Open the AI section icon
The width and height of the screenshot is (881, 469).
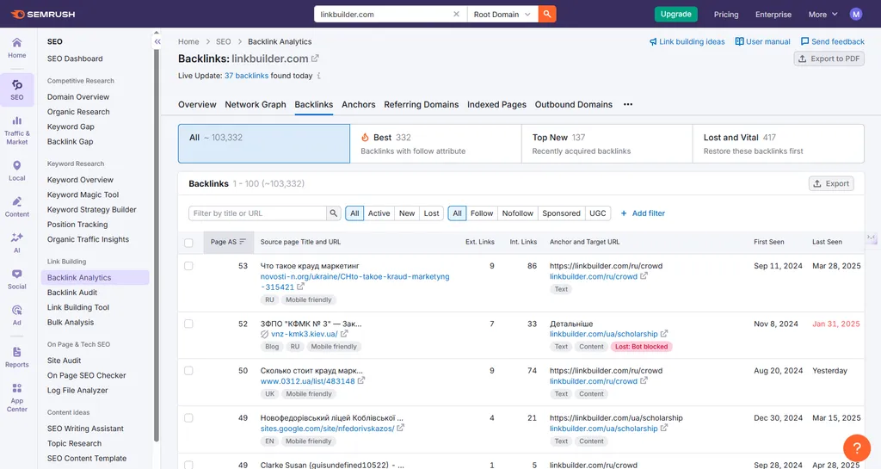pyautogui.click(x=17, y=243)
